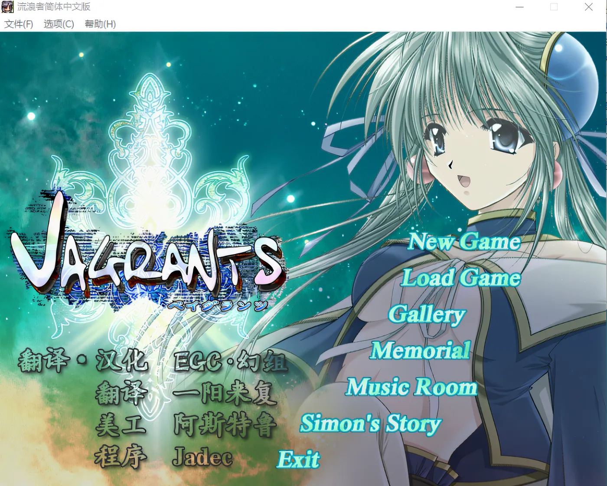607x486 pixels.
Task: Open the 文件(F) menu
Action: 19,24
